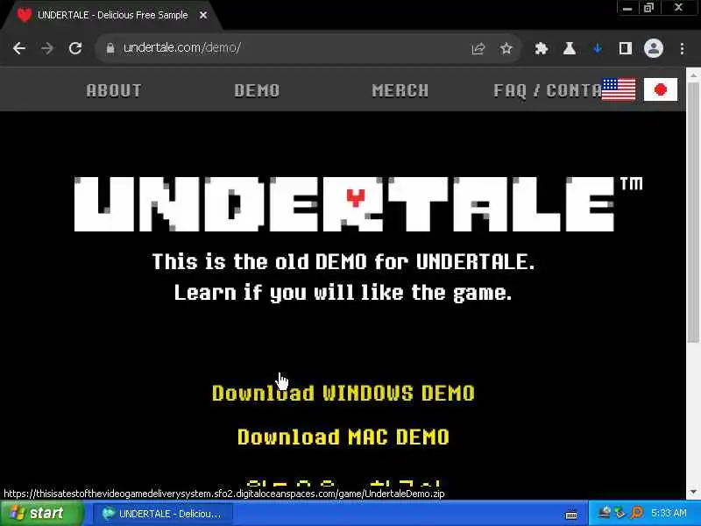This screenshot has width=701, height=526.
Task: Click the browser back arrow
Action: pos(18,48)
